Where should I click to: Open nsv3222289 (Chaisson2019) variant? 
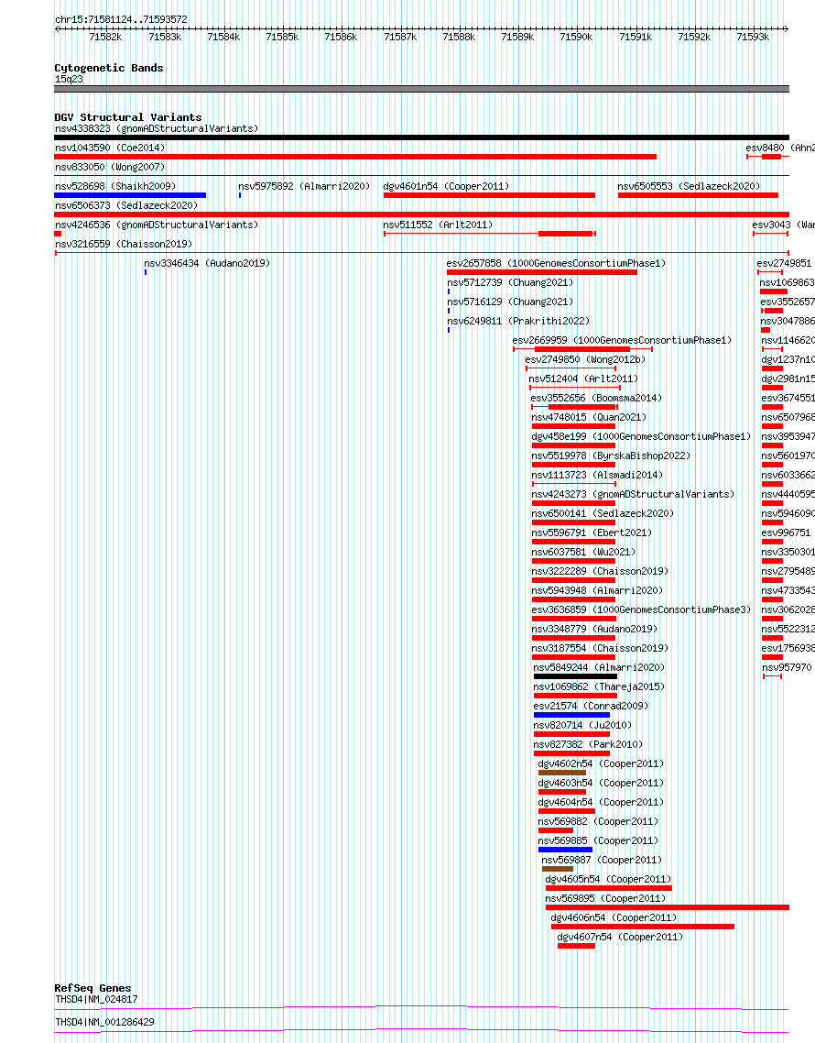click(x=600, y=572)
